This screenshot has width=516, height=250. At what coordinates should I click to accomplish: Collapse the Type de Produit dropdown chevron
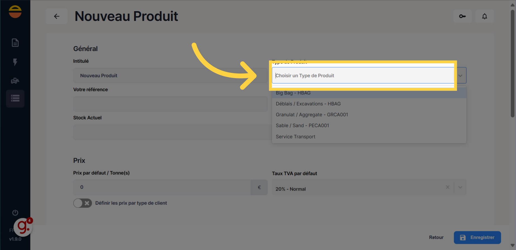[460, 76]
